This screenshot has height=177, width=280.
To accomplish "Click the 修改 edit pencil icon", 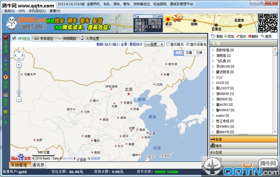I will 238,36.
